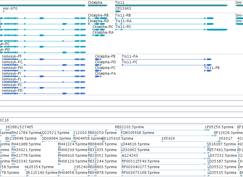Select EST label 362881527465
This screenshot has width=243, height=177.
click(x=19, y=127)
